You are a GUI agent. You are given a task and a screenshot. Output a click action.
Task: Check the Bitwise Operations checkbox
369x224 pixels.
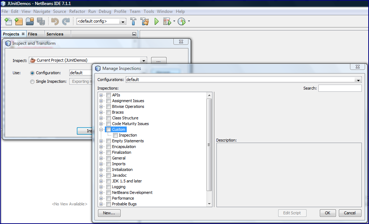coord(108,107)
